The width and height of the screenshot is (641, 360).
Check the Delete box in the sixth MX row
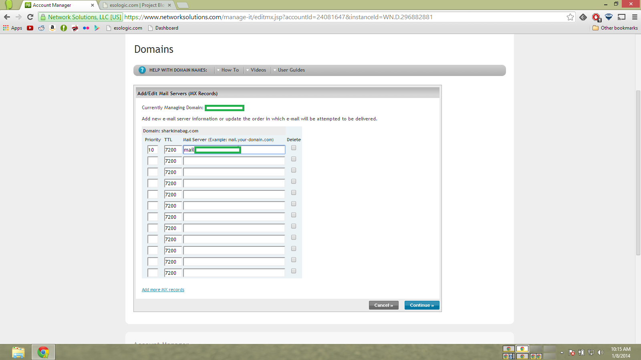(x=294, y=204)
